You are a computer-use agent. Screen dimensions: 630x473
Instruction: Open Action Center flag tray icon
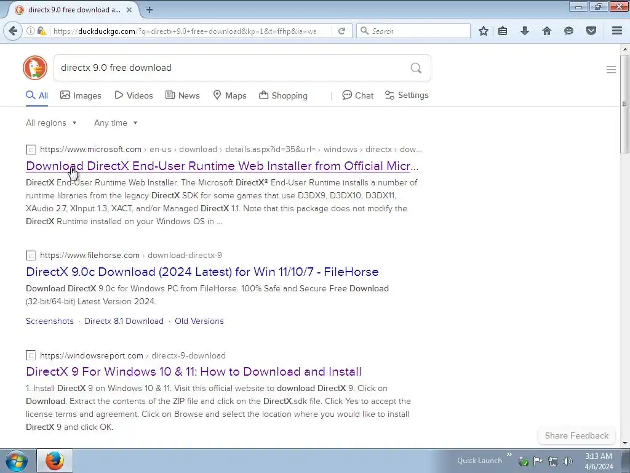pos(538,461)
